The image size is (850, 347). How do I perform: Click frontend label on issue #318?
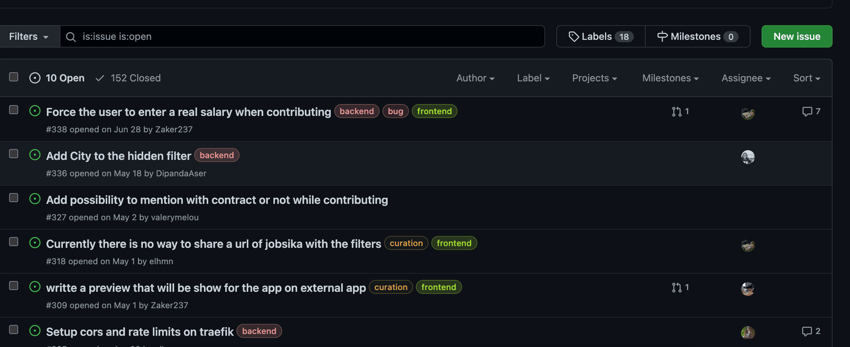click(454, 243)
